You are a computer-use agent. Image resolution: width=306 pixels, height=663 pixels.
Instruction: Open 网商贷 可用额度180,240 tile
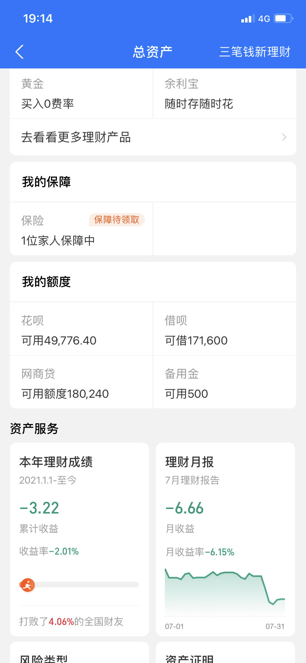pyautogui.click(x=81, y=382)
